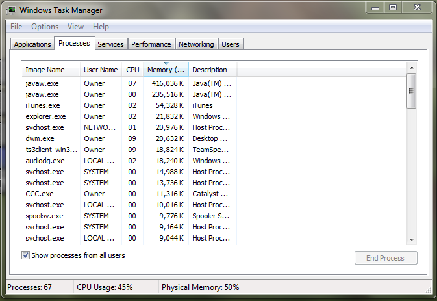Click the process list scrollbar thumb
Image resolution: width=437 pixels, height=301 pixels.
tap(412, 91)
